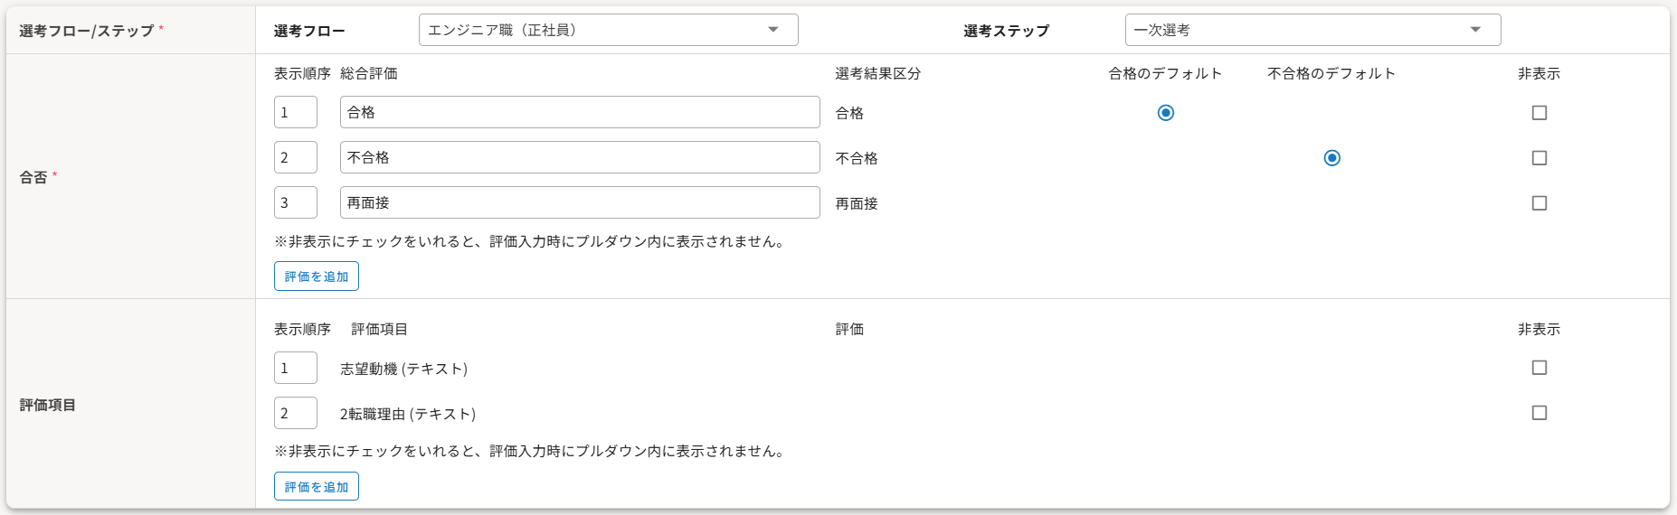Click the 再面接 総合評価 text field
1677x515 pixels.
click(580, 202)
